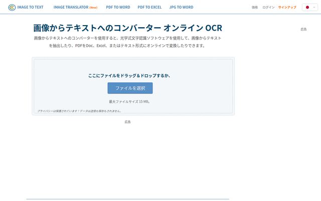
Task: Open the IMAGE TO TEXT home link
Action: [30, 7]
